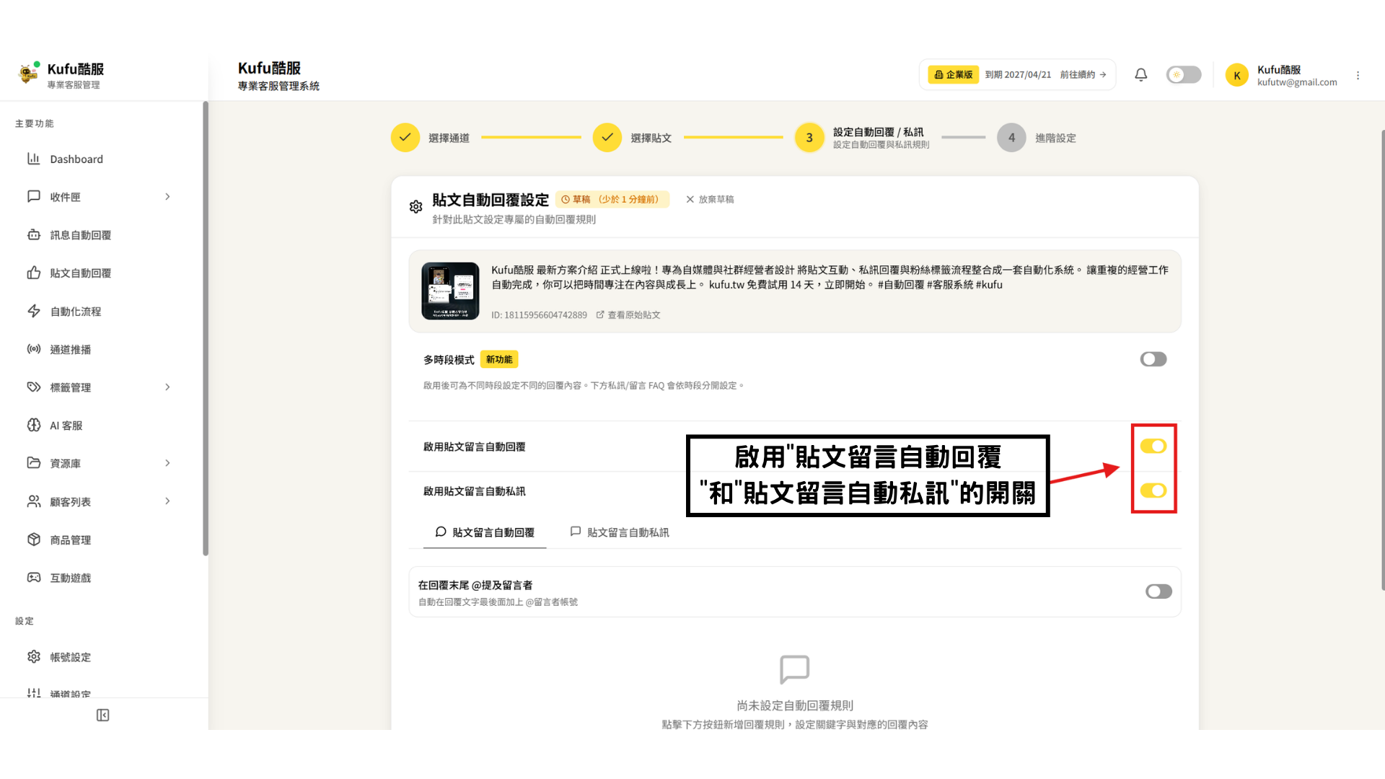Click the 前往續約 renewal link

[x=1083, y=74]
